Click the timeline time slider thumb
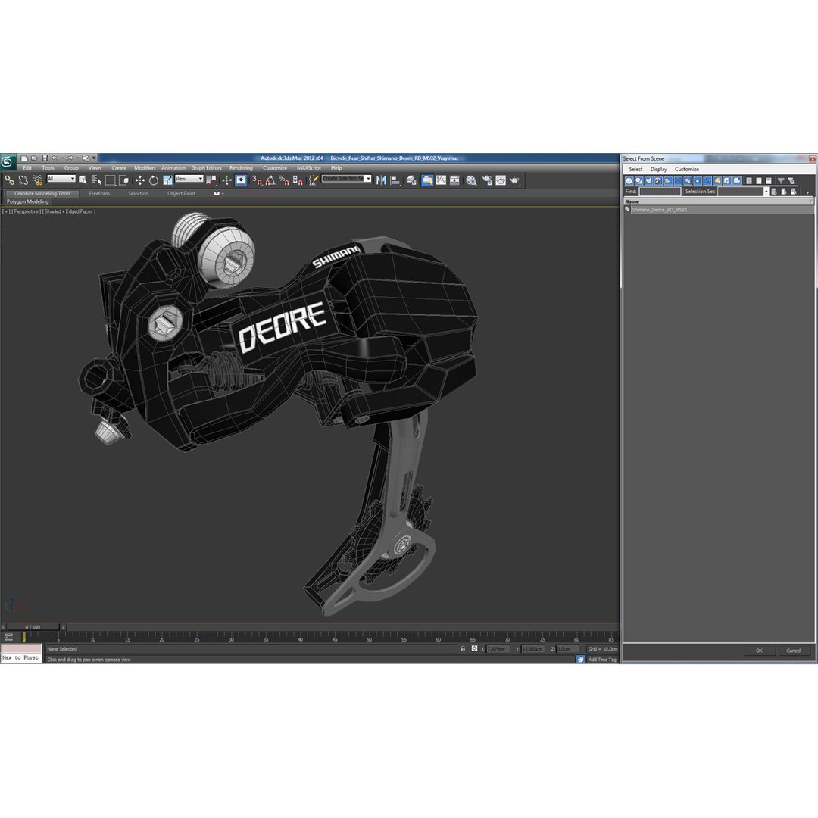The width and height of the screenshot is (818, 818). tap(33, 628)
